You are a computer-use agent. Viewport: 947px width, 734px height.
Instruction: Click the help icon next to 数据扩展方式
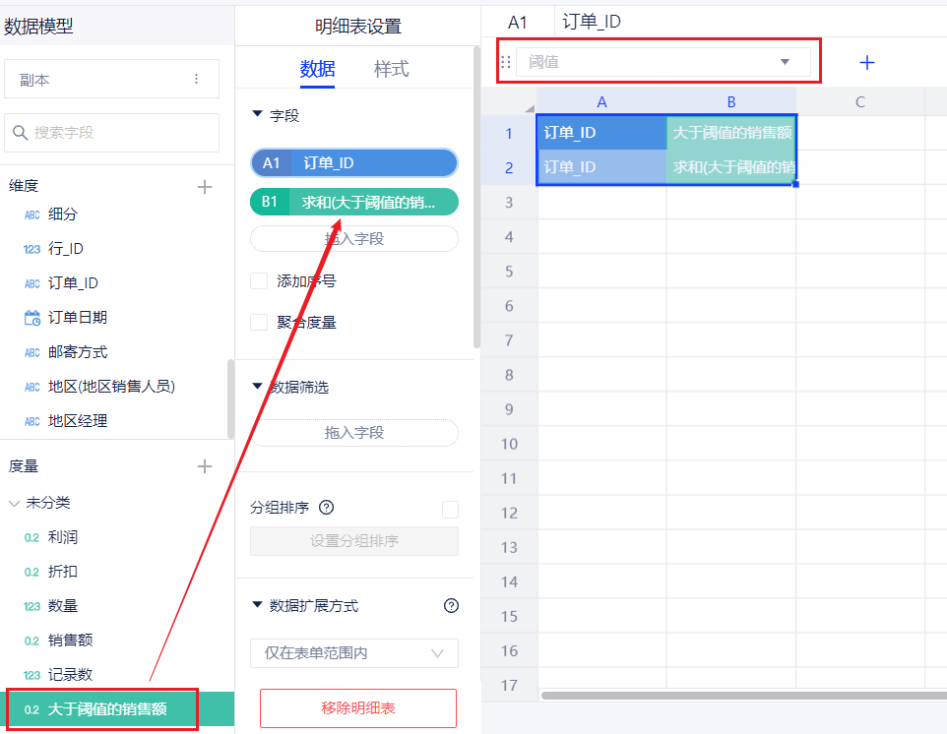452,606
